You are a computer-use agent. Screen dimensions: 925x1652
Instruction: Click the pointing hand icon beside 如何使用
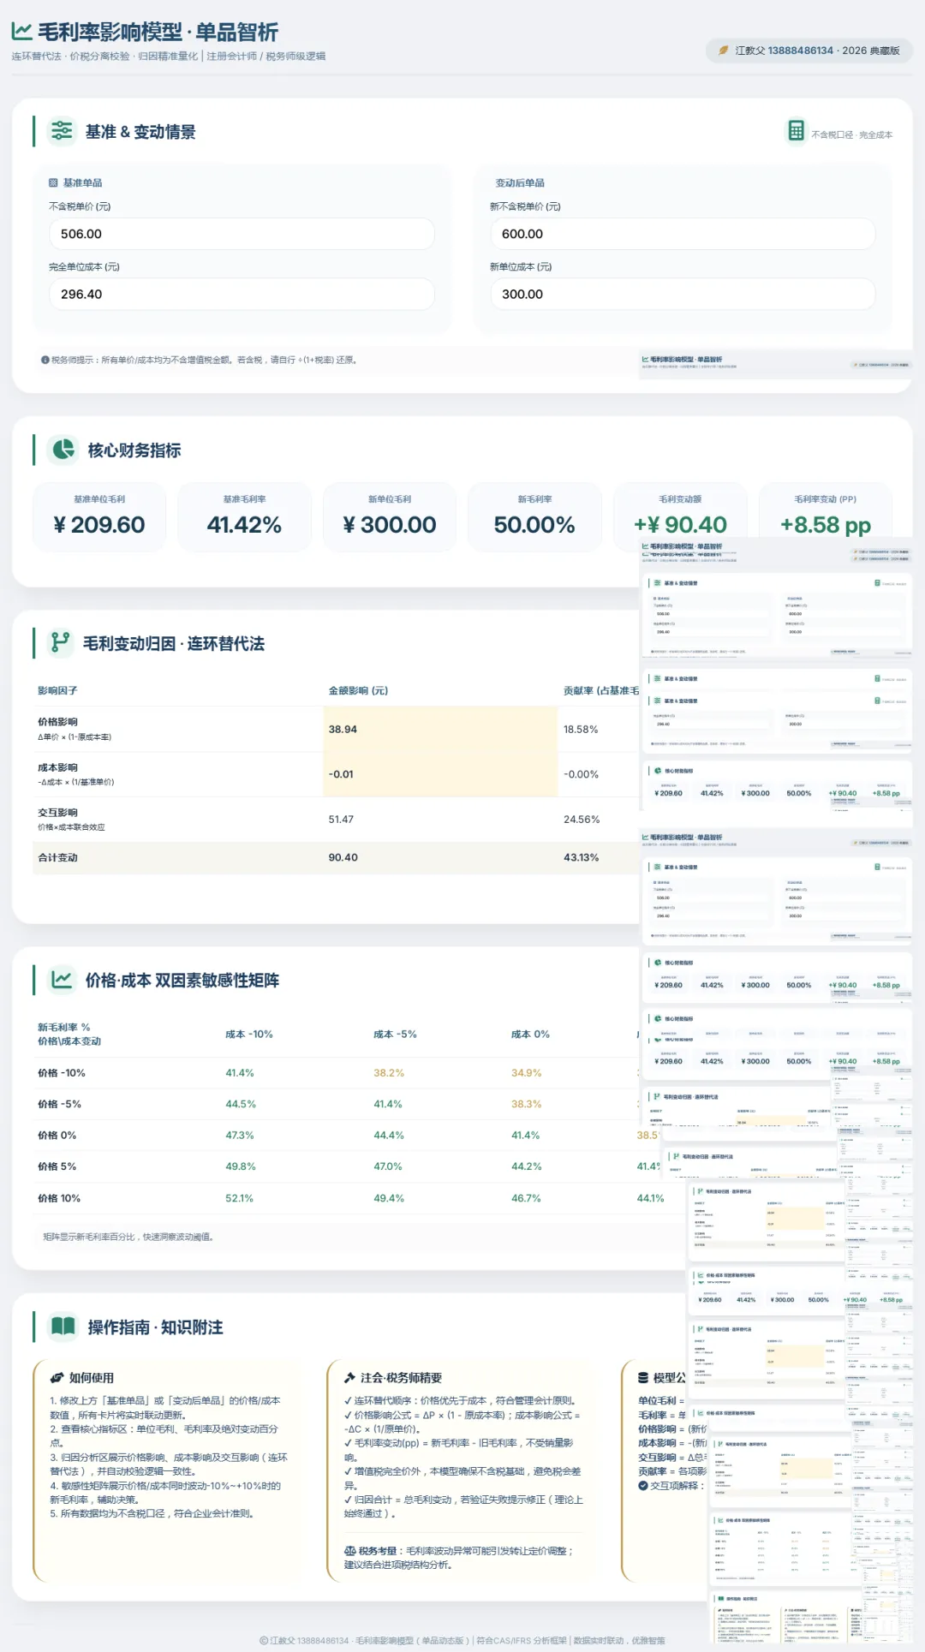[x=57, y=1378]
